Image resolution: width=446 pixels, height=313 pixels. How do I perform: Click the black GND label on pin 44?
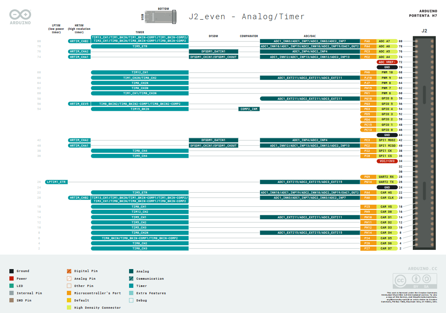tap(387, 135)
